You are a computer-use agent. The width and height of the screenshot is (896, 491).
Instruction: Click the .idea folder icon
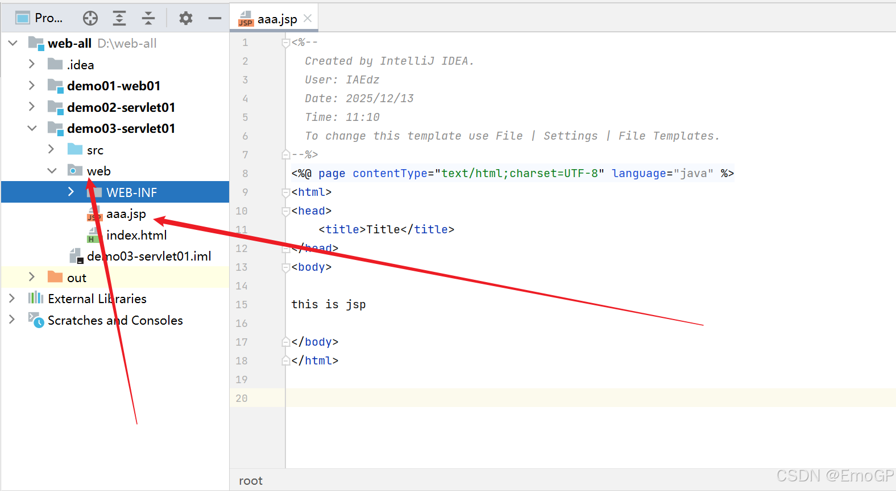tap(55, 64)
